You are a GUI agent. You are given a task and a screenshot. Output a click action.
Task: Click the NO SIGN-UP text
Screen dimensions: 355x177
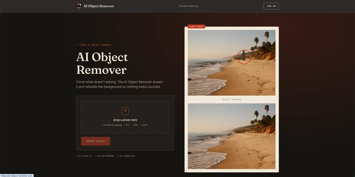pyautogui.click(x=85, y=156)
